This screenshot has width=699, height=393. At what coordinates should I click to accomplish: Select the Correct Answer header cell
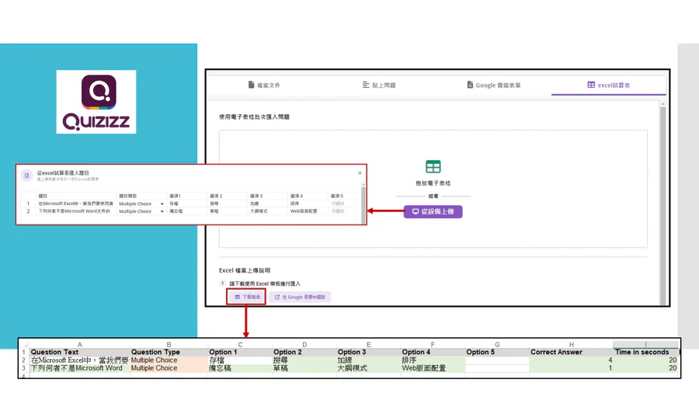point(556,352)
